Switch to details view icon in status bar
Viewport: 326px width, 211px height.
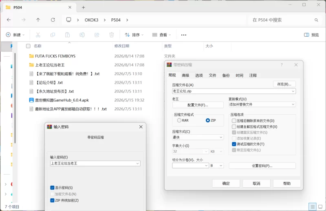(x=313, y=207)
